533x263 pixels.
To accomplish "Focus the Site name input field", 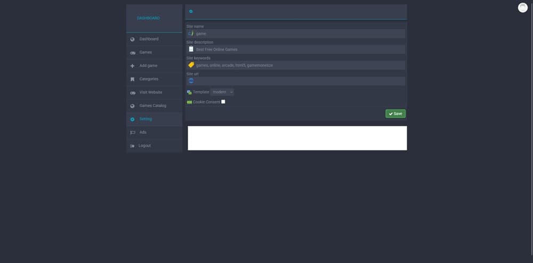I will pos(298,34).
